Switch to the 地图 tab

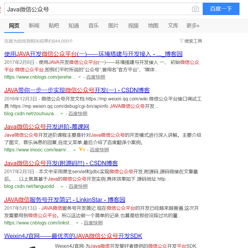(153, 26)
